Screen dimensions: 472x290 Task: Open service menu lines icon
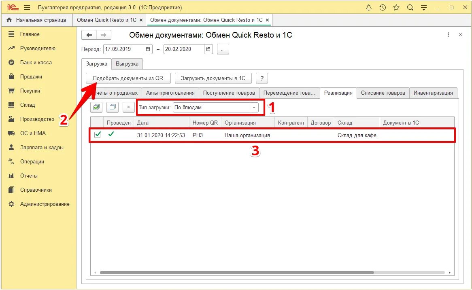tap(424, 8)
